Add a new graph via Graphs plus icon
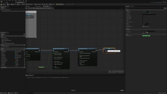 click(24, 36)
